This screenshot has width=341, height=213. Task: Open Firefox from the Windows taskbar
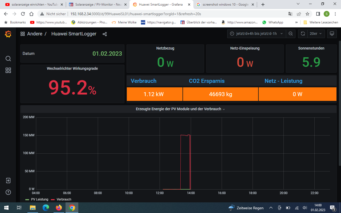pos(59,208)
